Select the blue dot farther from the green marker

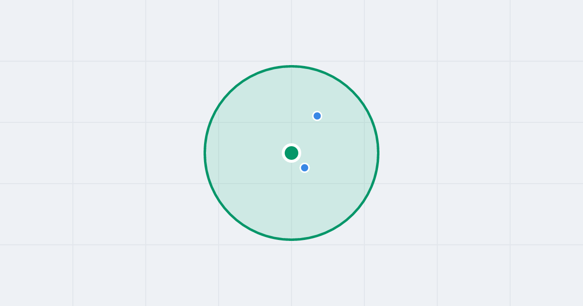point(317,116)
